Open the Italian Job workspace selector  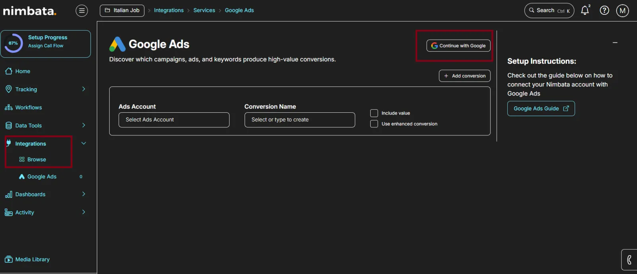click(x=122, y=10)
